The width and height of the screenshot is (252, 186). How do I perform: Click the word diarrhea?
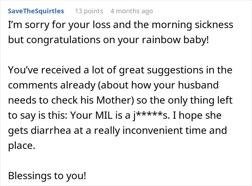(x=51, y=130)
